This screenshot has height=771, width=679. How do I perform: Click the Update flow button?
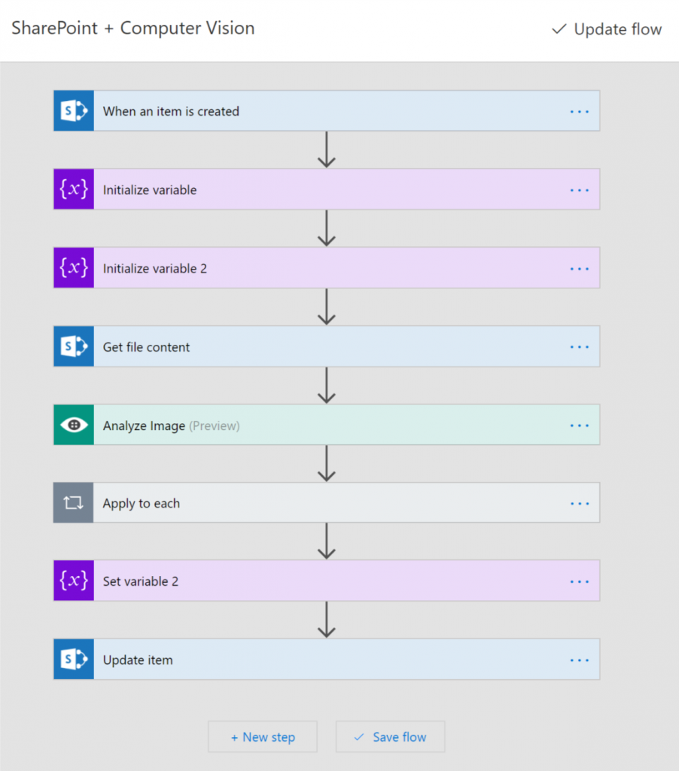(607, 29)
